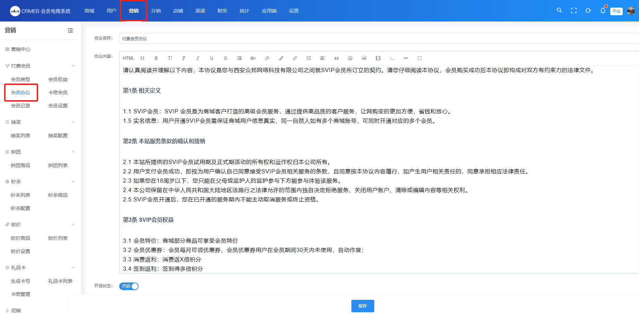Viewport: 639px width, 314px height.
Task: Toggle the 开启状态 switch
Action: 129,286
